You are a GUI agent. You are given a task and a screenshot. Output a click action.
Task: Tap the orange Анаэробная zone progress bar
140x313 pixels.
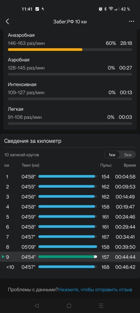point(45,50)
